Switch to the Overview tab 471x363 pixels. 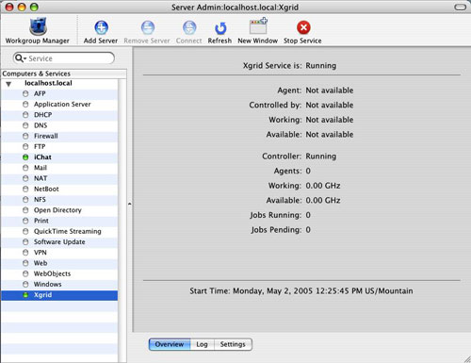pos(170,344)
